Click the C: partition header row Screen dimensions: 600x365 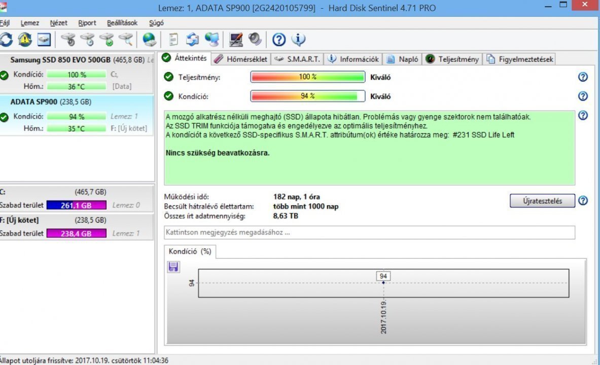(x=77, y=192)
